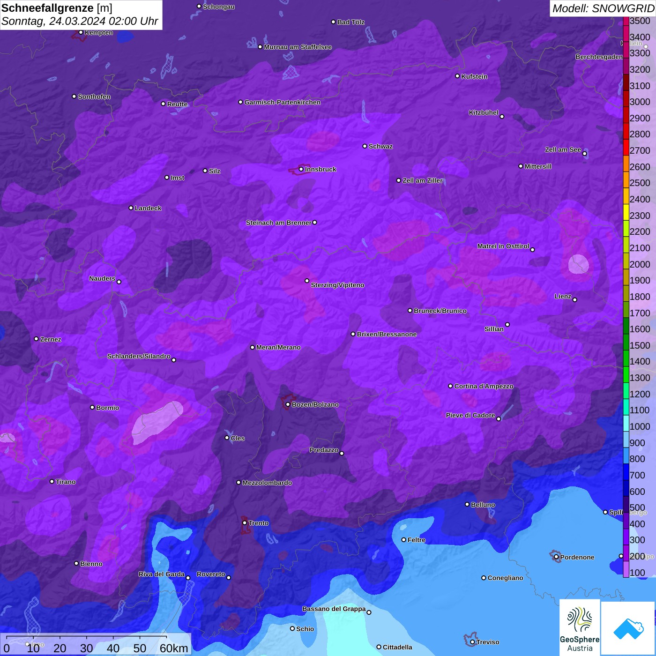
Task: Click the 'Schongau' map label
Action: 219,7
